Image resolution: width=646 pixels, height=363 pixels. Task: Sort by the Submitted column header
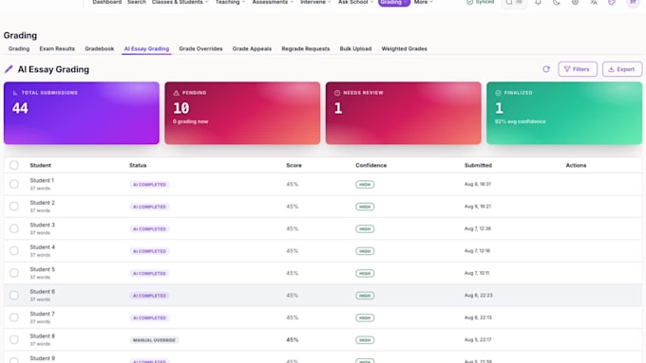(x=478, y=165)
